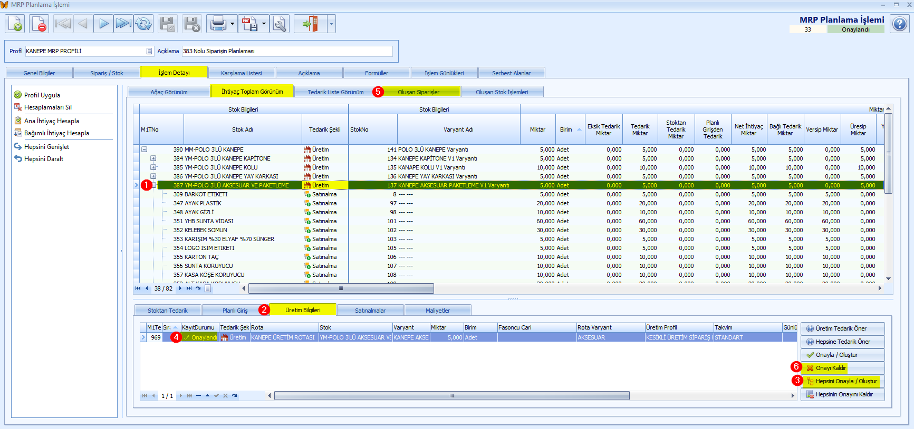Click first-page arrow in upper grid navigator
Screen dimensions: 914x429
point(138,288)
